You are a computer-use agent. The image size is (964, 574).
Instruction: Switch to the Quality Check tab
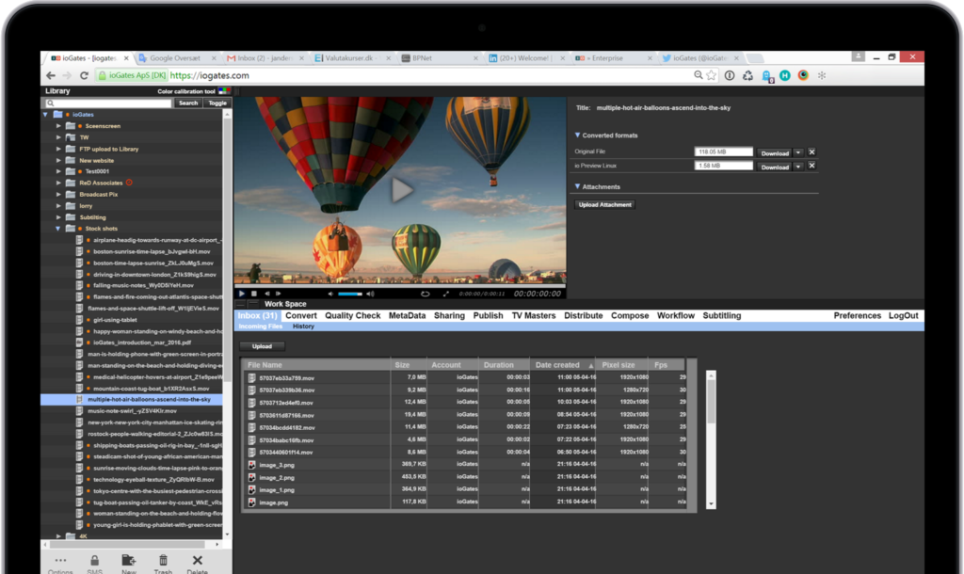pyautogui.click(x=353, y=316)
